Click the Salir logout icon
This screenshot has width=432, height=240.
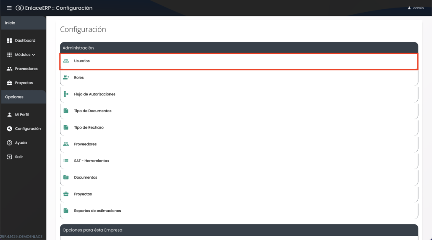coord(10,157)
